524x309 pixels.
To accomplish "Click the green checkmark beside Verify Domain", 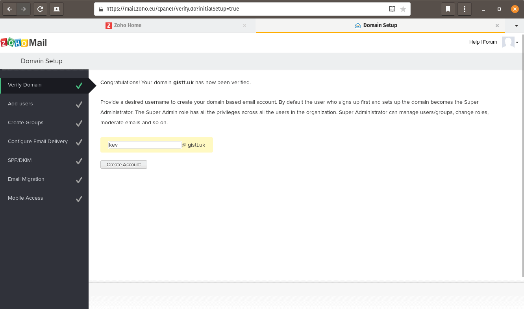I will [79, 85].
